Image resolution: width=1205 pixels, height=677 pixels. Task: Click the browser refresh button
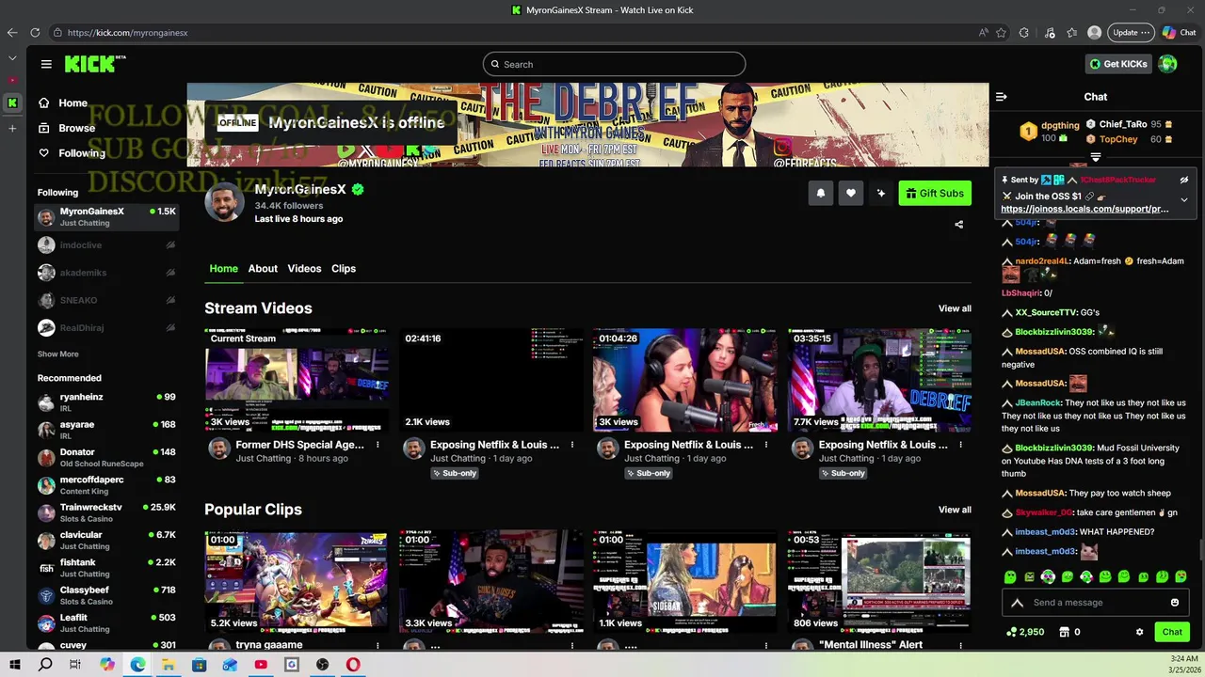pyautogui.click(x=35, y=32)
